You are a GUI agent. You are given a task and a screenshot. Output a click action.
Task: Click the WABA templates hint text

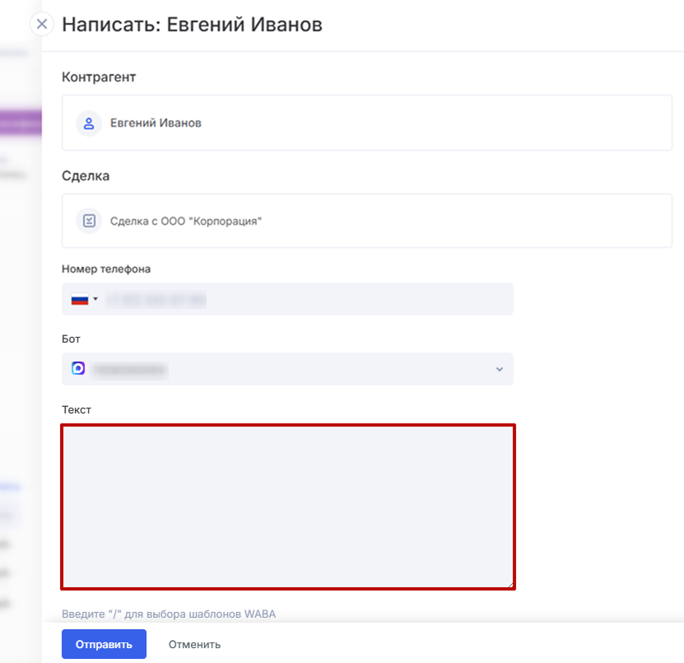[169, 614]
